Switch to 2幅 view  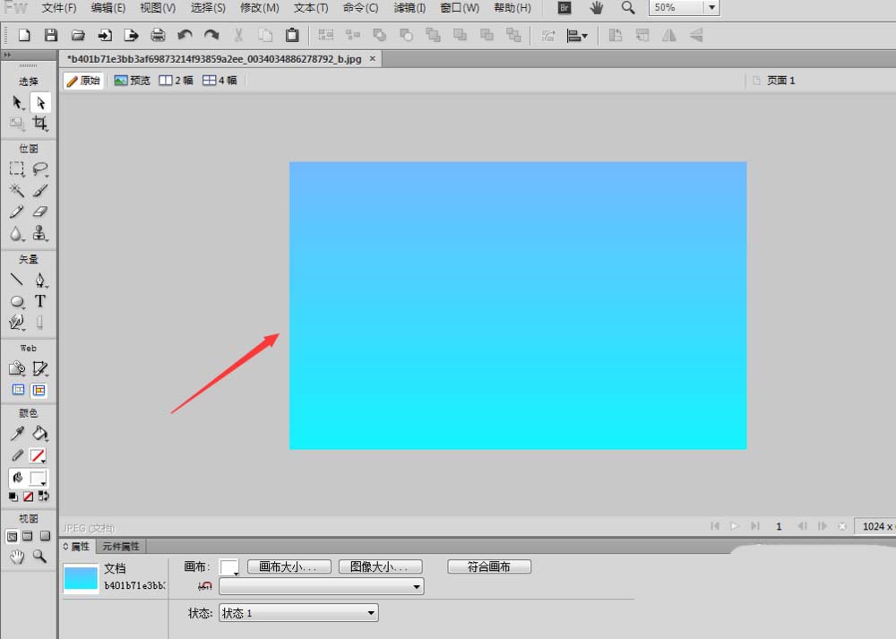(x=176, y=81)
